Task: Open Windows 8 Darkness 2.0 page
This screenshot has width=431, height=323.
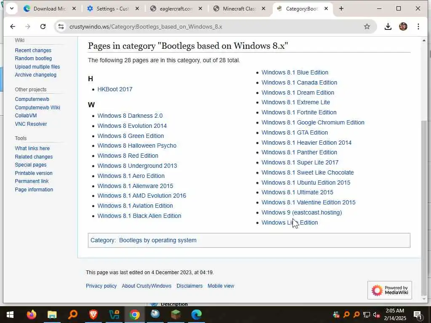Action: pos(130,116)
